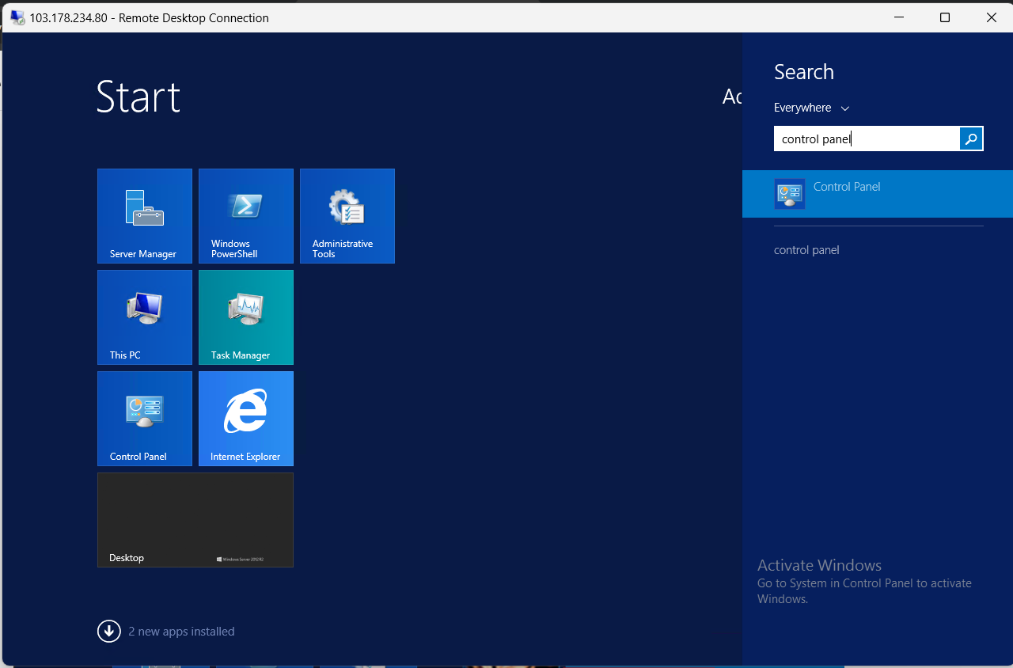Open Control Panel tile on Start screen

(x=145, y=419)
